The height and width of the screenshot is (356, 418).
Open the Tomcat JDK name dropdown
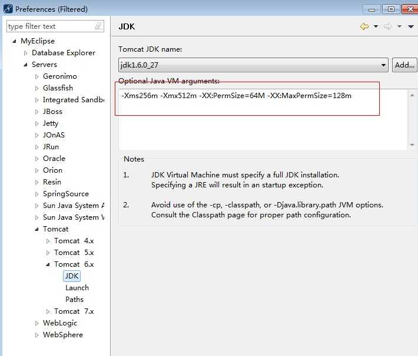[x=383, y=65]
